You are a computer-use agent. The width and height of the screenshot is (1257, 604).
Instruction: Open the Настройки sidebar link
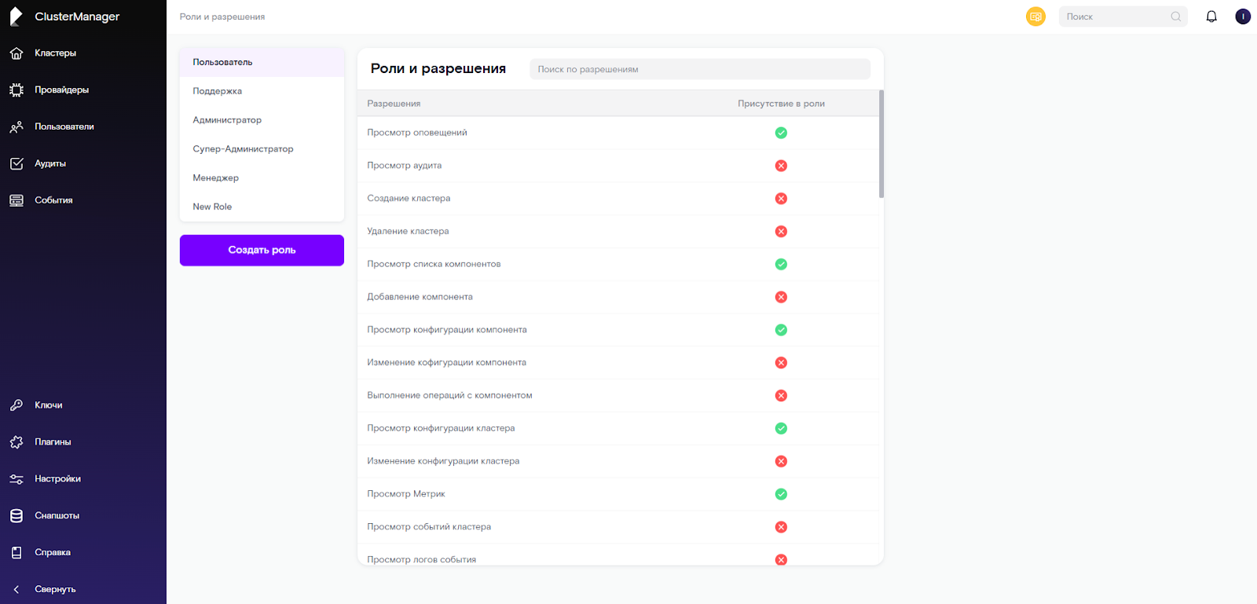pos(57,479)
